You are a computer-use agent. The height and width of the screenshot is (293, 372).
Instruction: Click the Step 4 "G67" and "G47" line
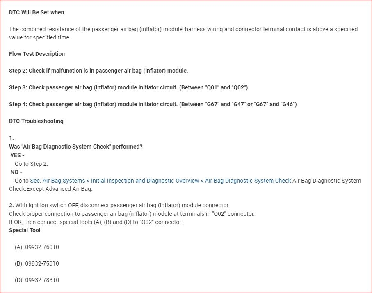point(153,104)
